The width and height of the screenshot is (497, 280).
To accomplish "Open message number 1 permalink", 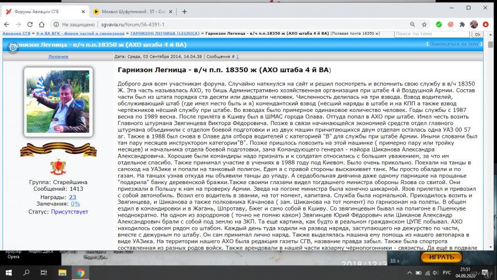I will coord(237,57).
